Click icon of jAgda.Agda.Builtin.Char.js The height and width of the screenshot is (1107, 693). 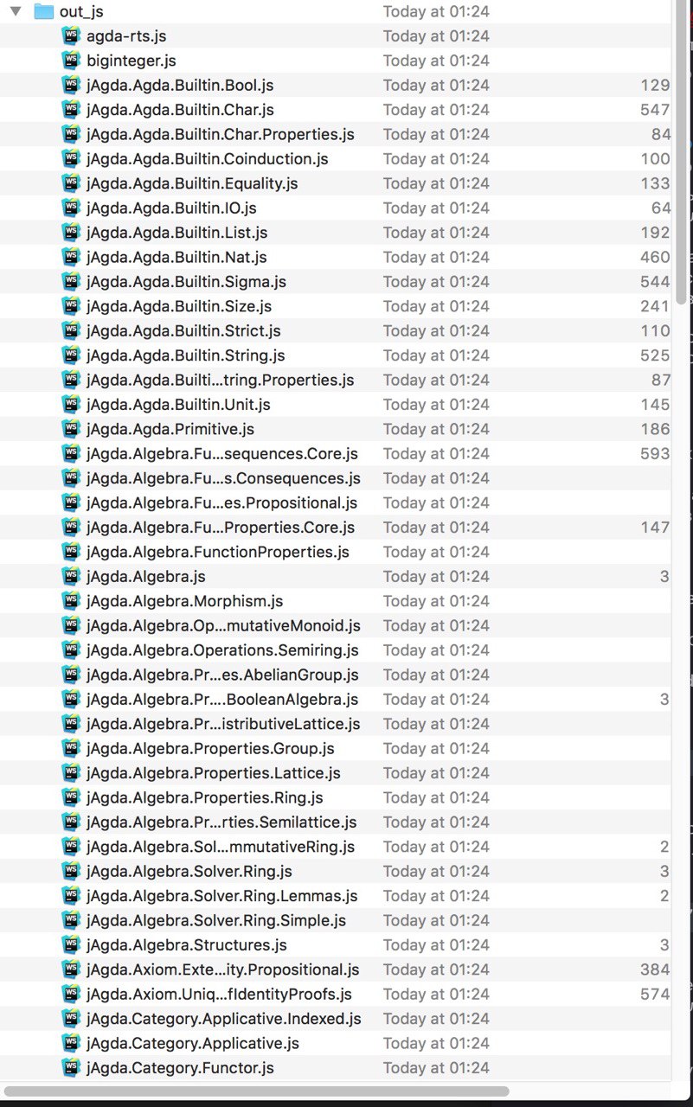click(71, 110)
